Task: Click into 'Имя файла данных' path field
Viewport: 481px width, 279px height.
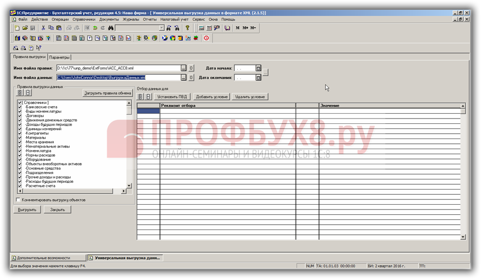Action: pyautogui.click(x=119, y=78)
